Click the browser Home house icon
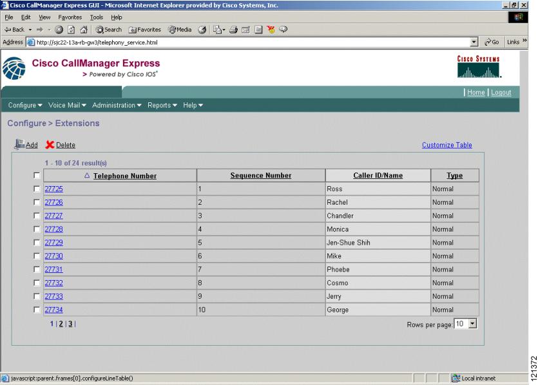 coord(84,30)
